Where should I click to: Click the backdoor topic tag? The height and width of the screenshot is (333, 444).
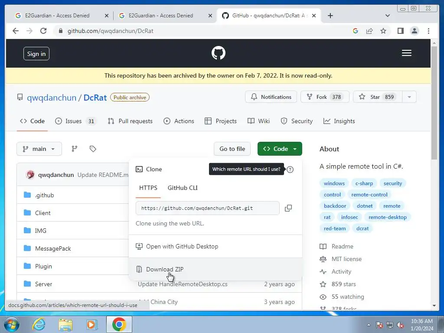click(335, 206)
